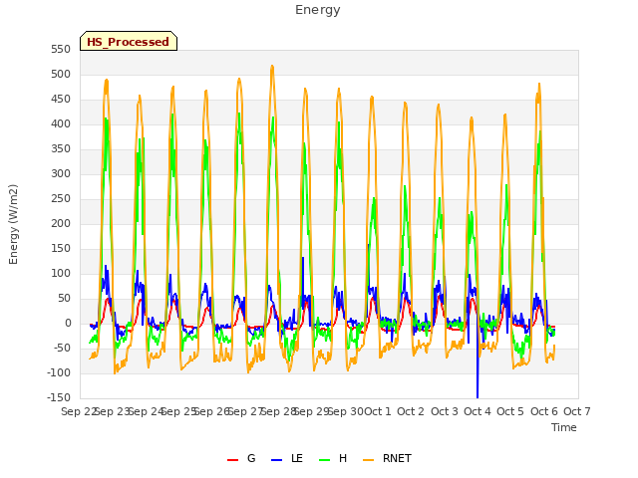The height and width of the screenshot is (478, 638).
Task: Click the 250 y-axis value
Action: 61,199
